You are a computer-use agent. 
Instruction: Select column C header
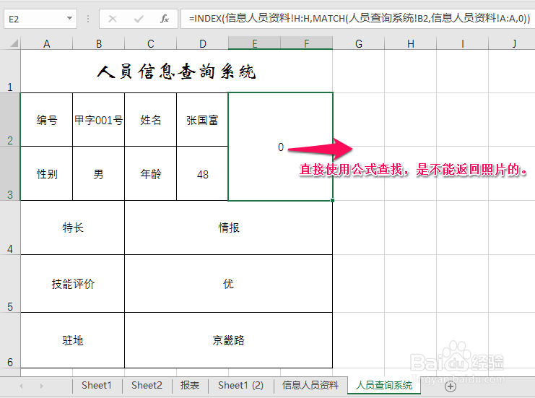(150, 43)
